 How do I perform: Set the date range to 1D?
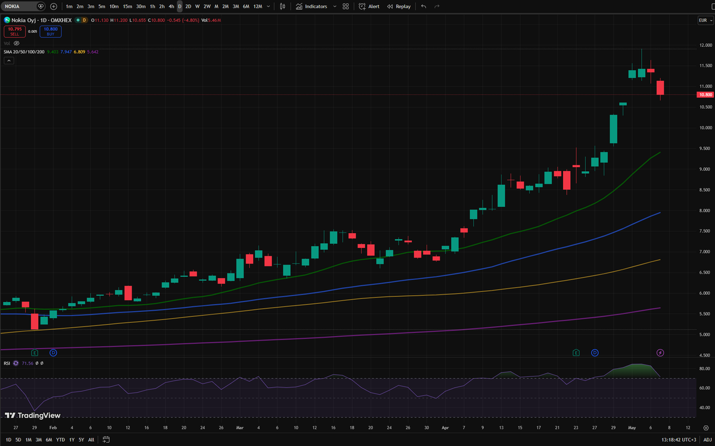[8, 439]
